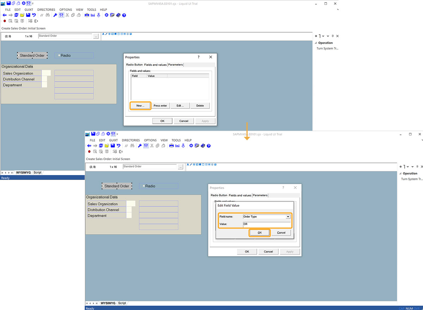423x310 pixels.
Task: Select Standard Order element on front window canvas
Action: [117, 186]
